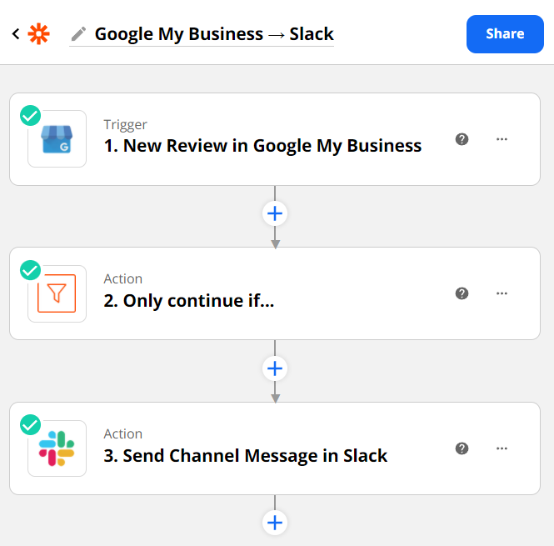Click the green checkmark on the Trigger step
This screenshot has width=554, height=546.
30,116
